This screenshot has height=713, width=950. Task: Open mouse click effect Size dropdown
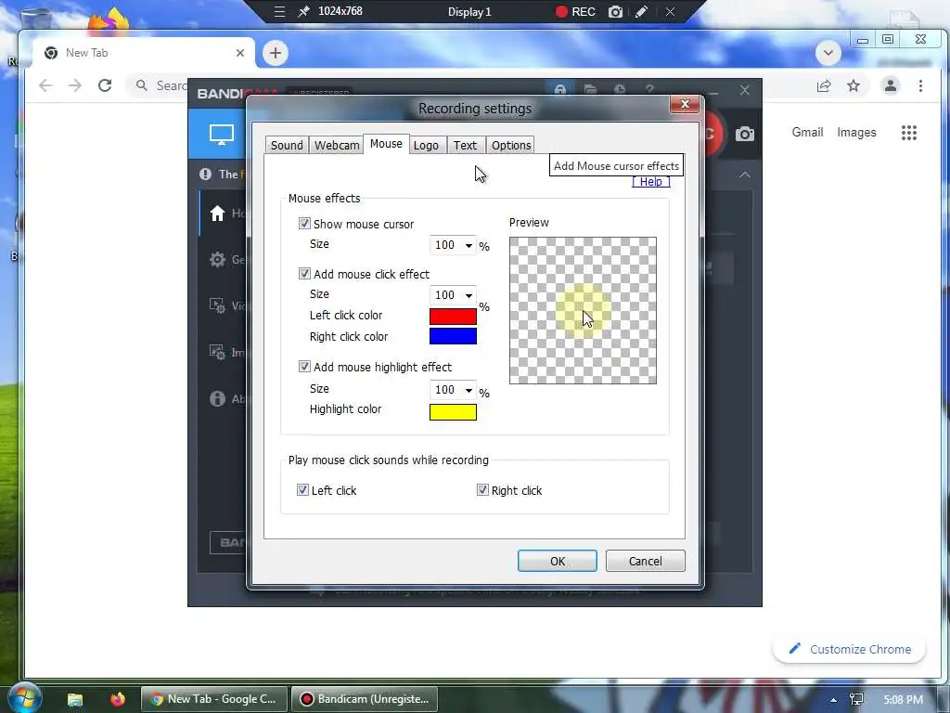tap(453, 294)
